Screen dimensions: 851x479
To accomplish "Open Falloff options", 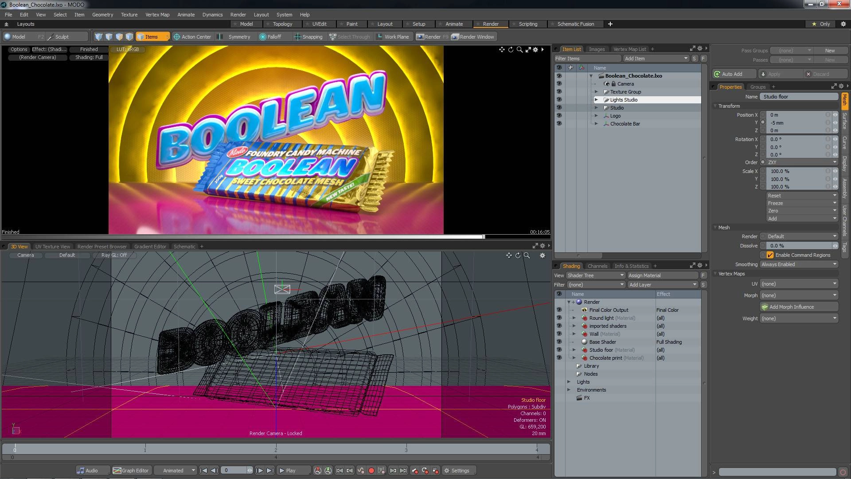I will [270, 37].
